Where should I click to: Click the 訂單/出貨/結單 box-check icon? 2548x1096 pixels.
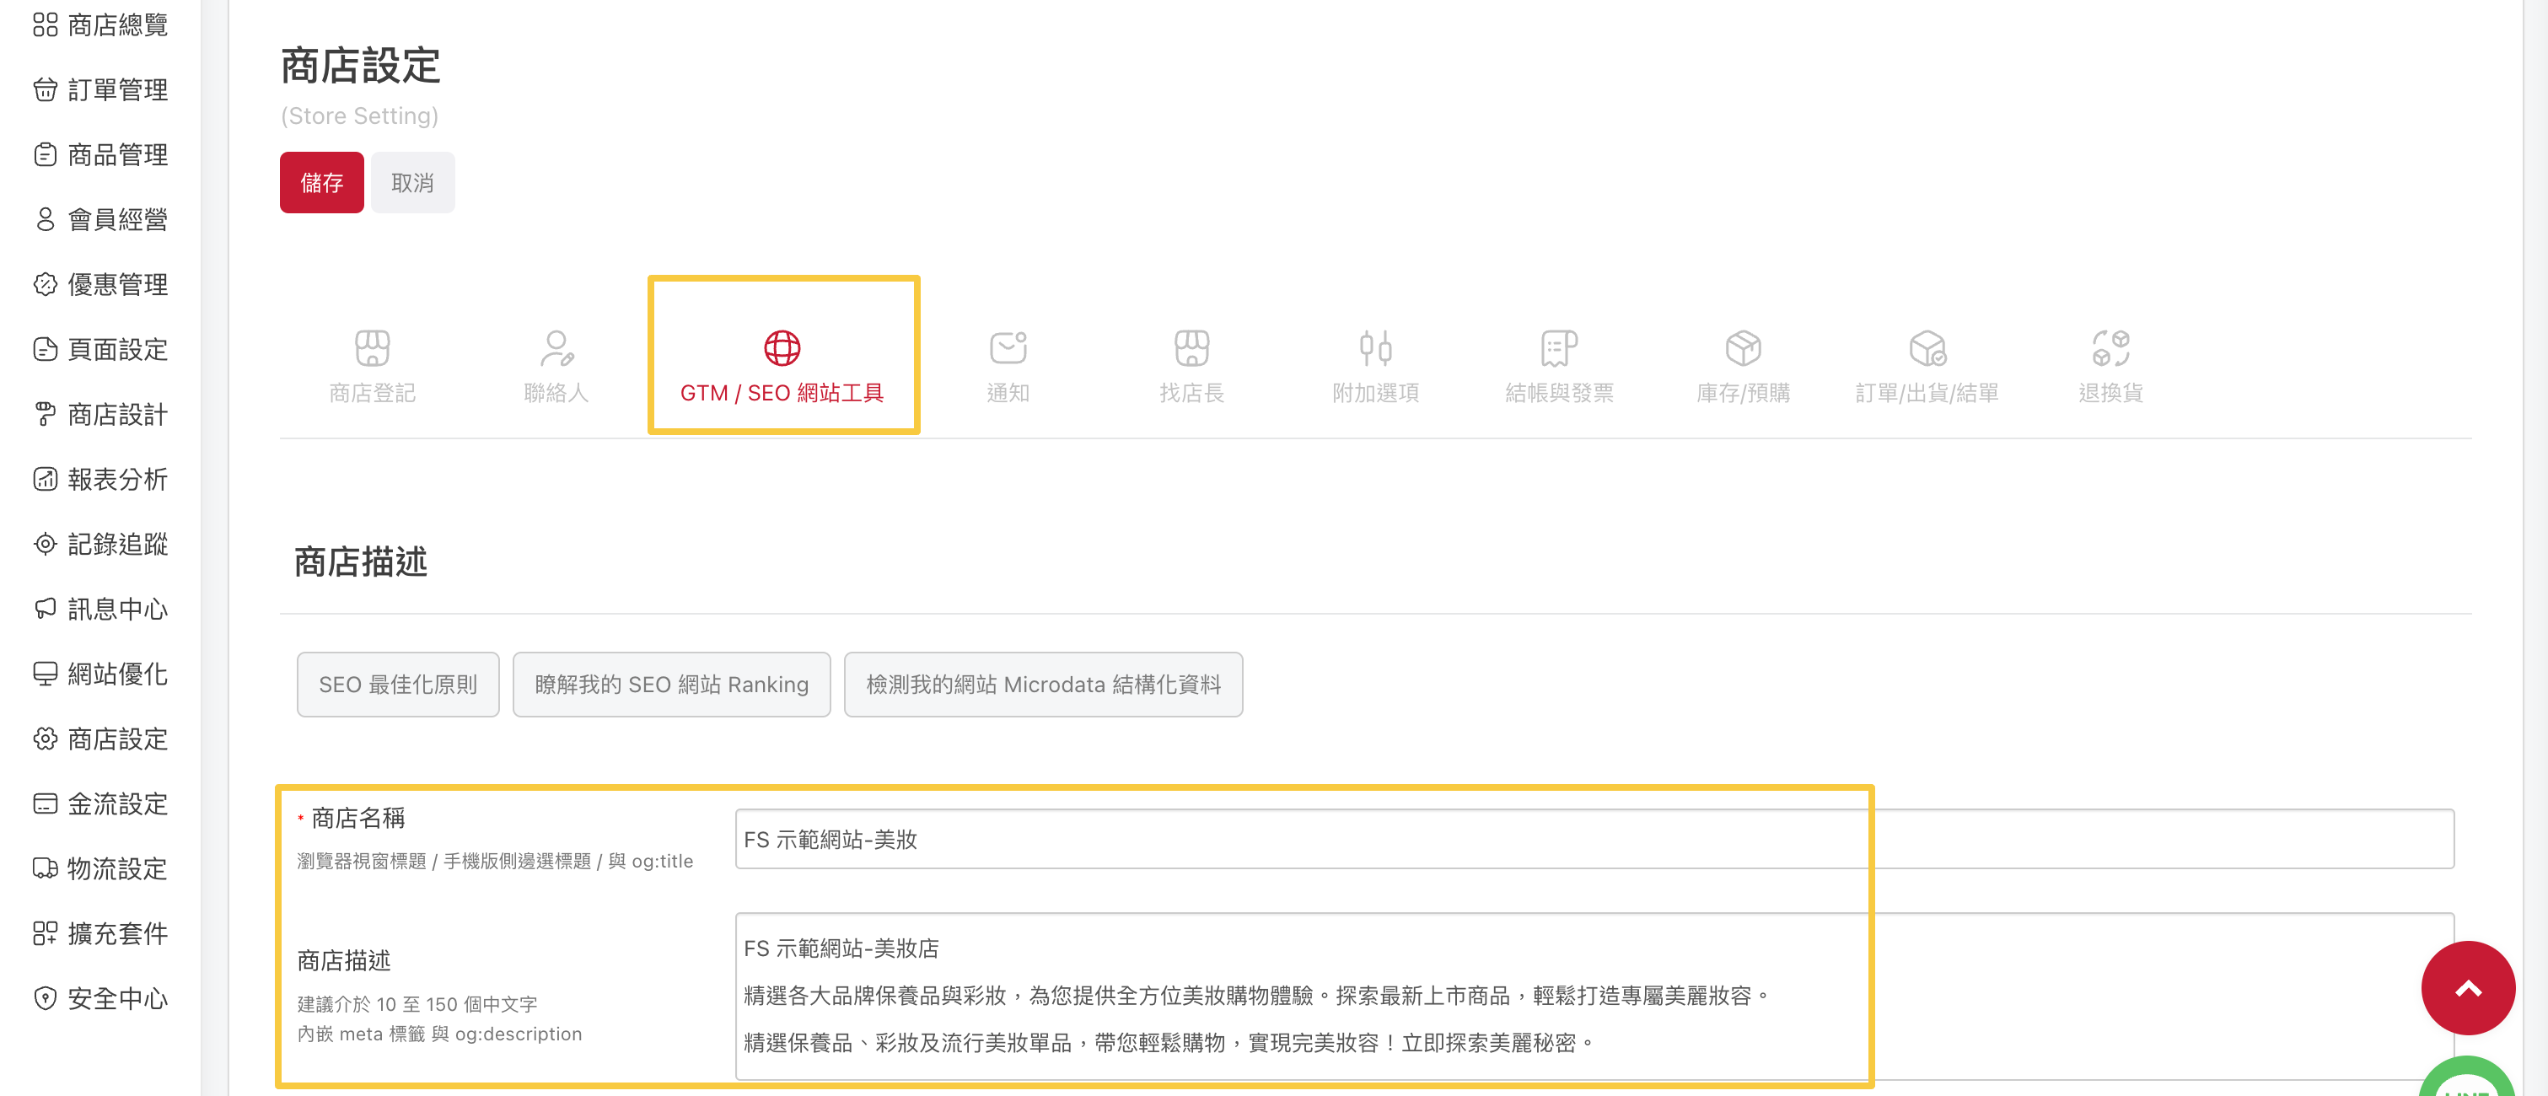tap(1927, 348)
